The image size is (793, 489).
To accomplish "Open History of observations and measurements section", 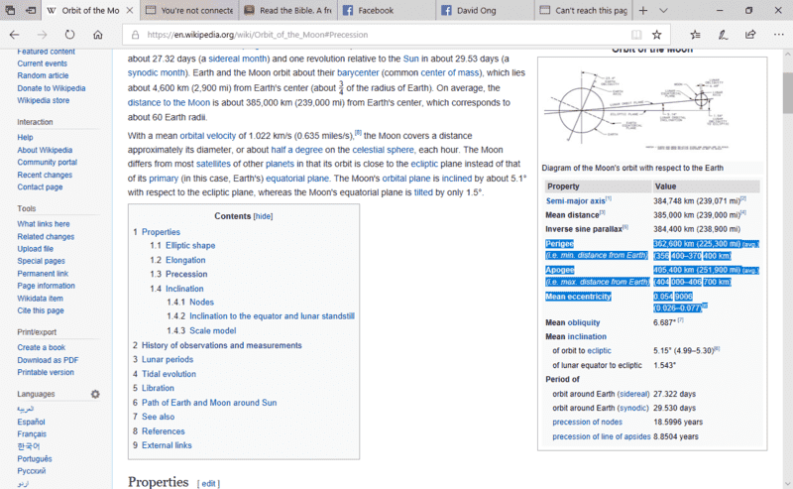I will pos(221,345).
